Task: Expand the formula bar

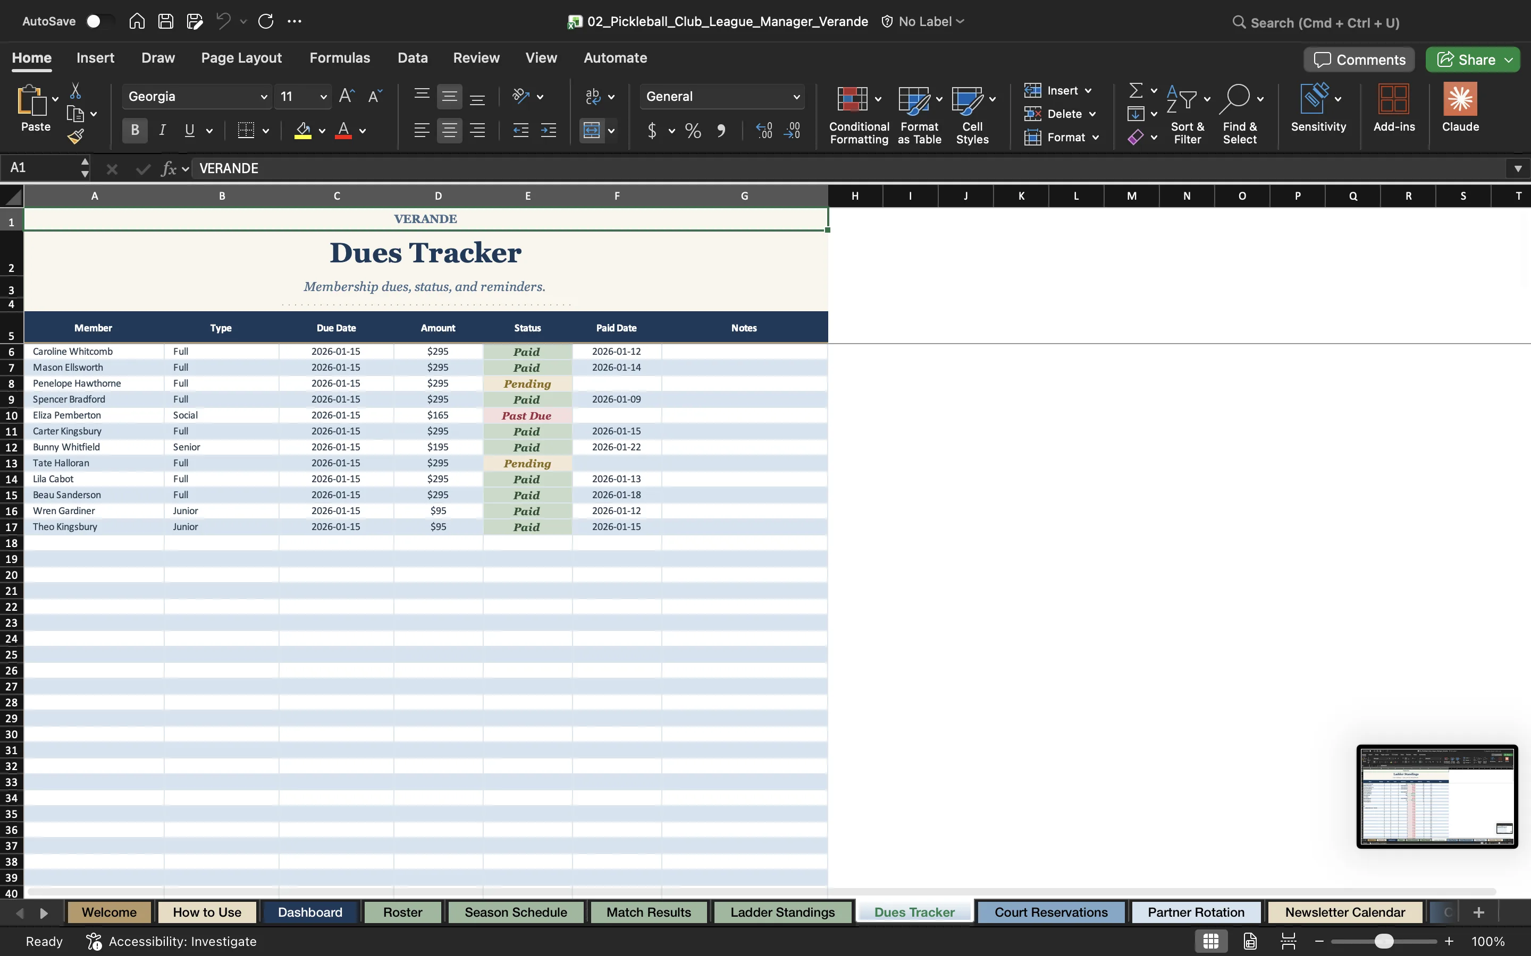Action: coord(1518,168)
